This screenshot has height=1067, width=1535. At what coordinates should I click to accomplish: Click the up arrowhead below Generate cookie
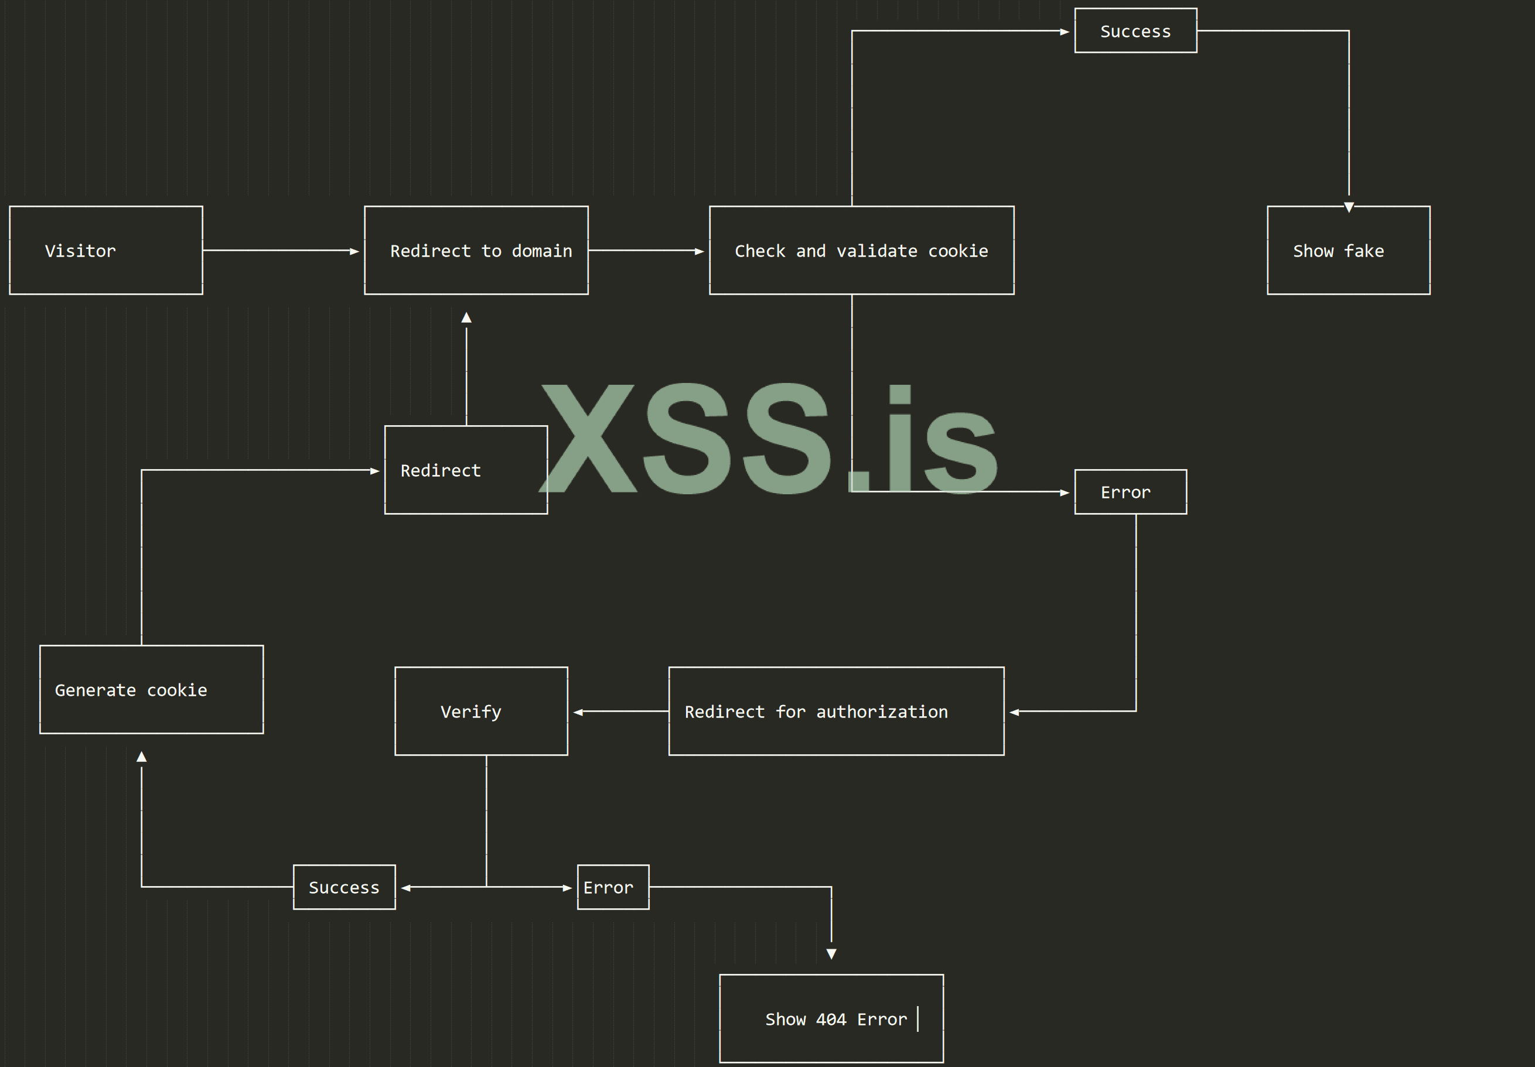[x=141, y=757]
